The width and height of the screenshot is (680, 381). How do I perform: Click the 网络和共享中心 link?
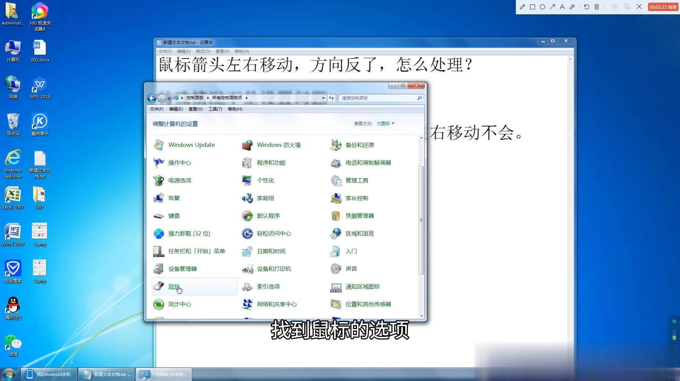pos(277,304)
